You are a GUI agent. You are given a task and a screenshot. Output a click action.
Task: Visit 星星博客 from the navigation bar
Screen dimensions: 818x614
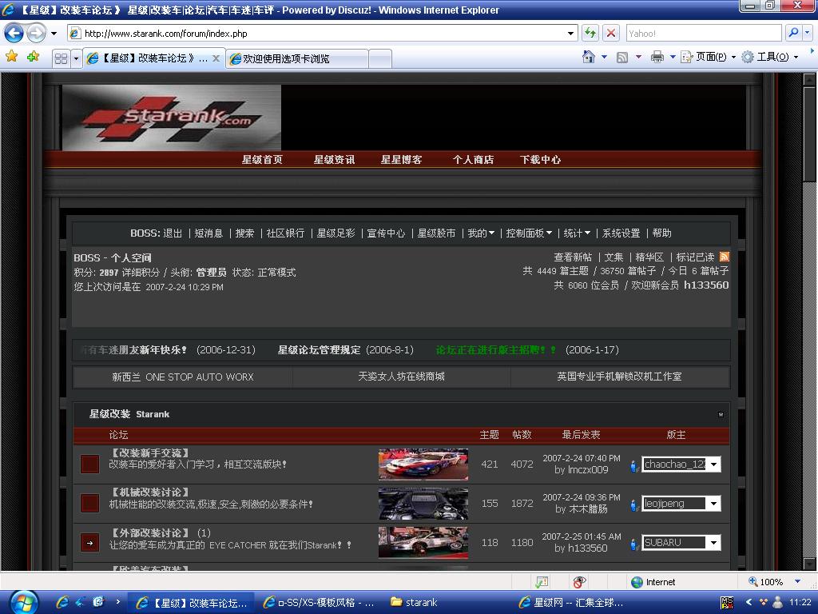tap(401, 160)
